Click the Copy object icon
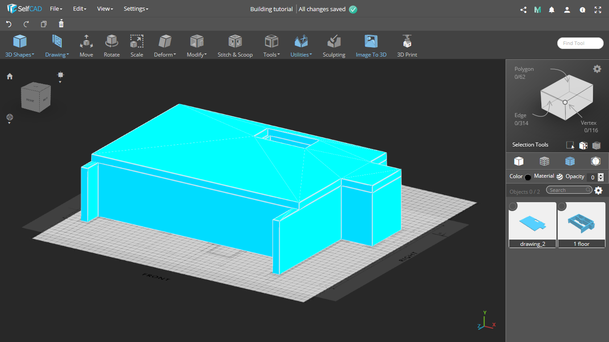This screenshot has width=609, height=342. click(x=44, y=24)
